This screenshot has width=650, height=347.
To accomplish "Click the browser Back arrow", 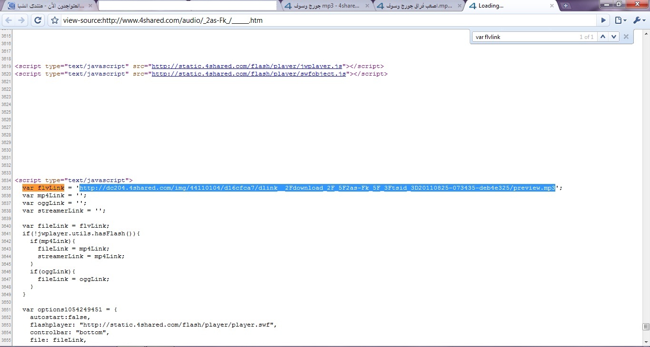I will [x=9, y=20].
